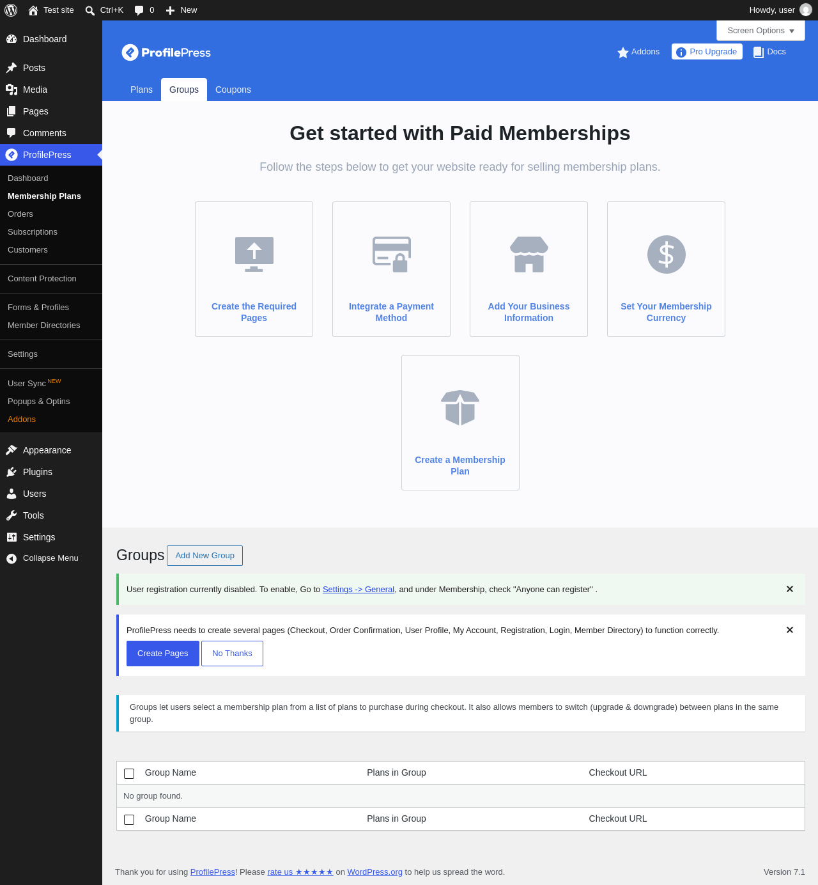Click the Create Pages button
818x885 pixels.
click(x=163, y=654)
